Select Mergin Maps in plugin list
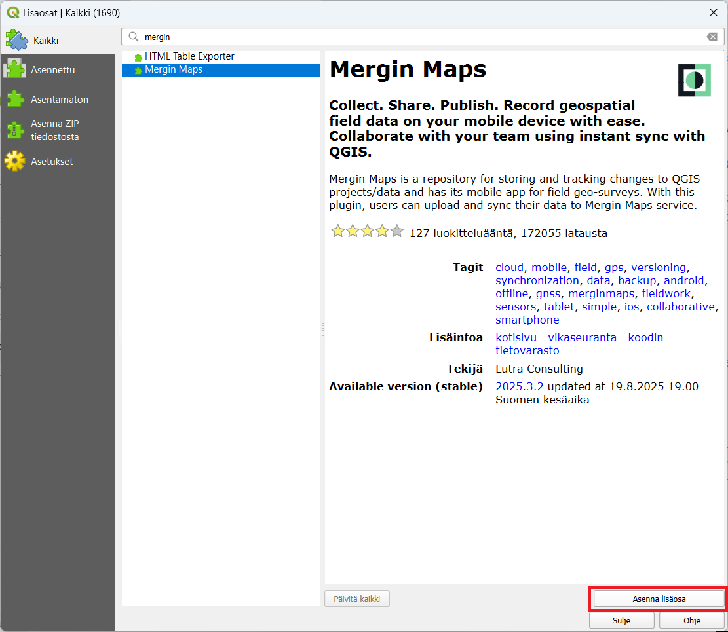Viewport: 728px width, 632px height. click(x=221, y=70)
